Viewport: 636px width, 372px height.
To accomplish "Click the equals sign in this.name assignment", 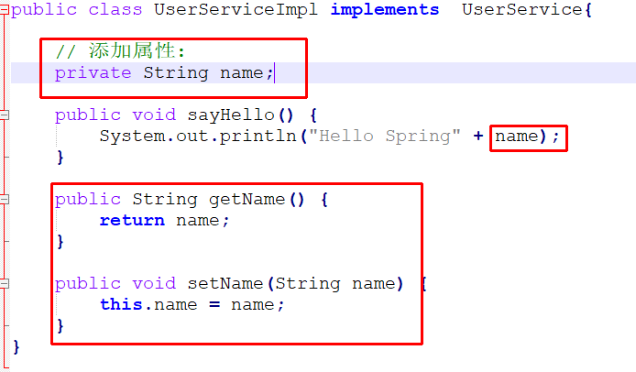I will pos(214,305).
